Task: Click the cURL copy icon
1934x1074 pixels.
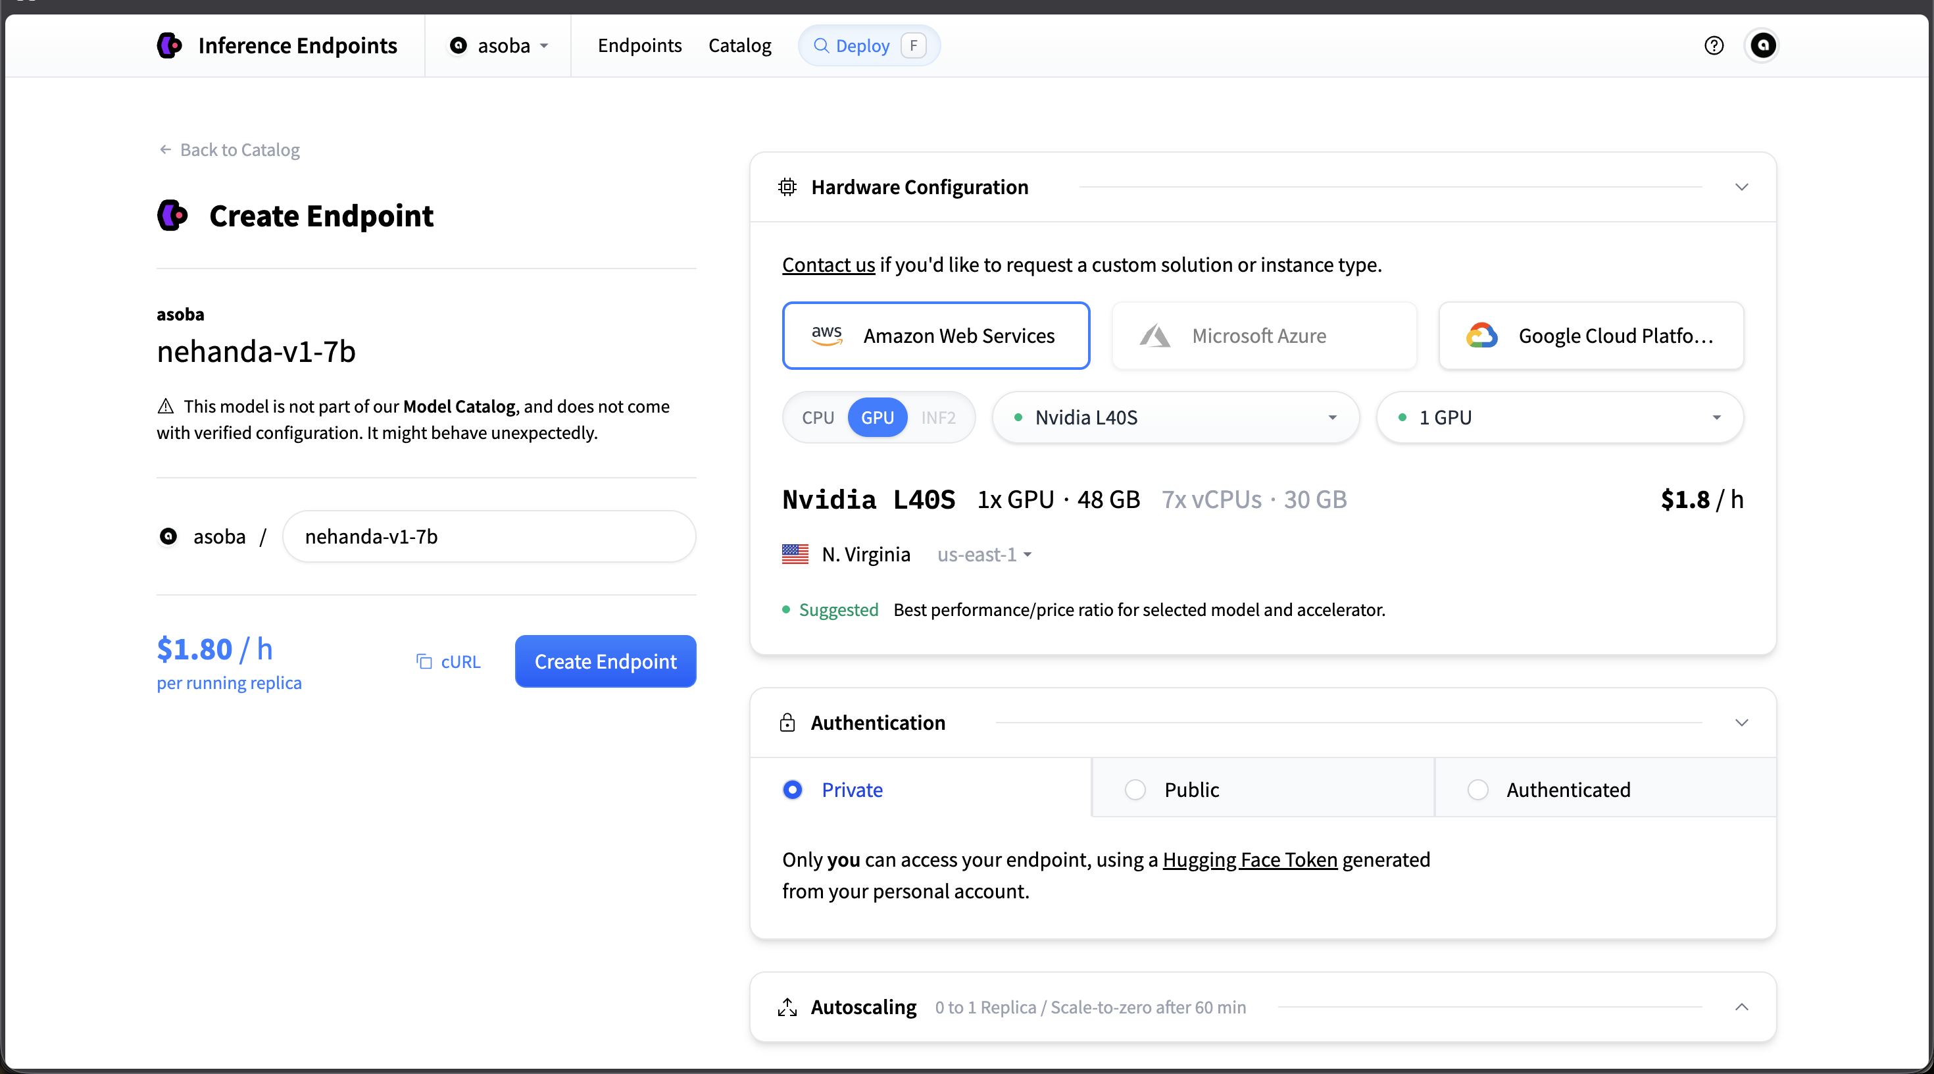Action: pos(424,661)
